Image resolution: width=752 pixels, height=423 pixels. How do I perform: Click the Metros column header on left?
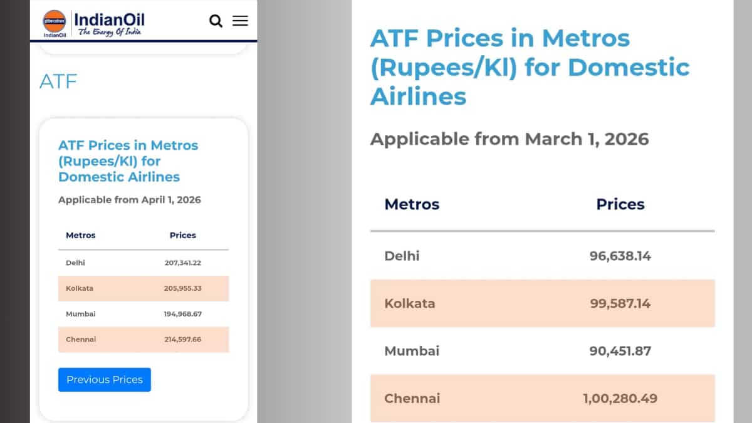click(81, 236)
